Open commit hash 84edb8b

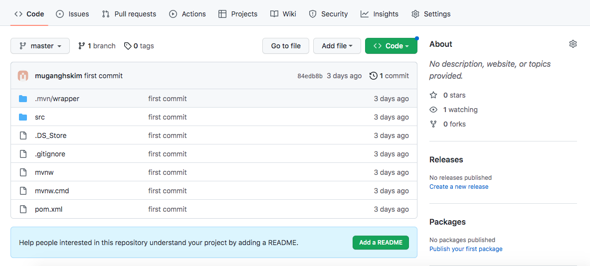[310, 76]
